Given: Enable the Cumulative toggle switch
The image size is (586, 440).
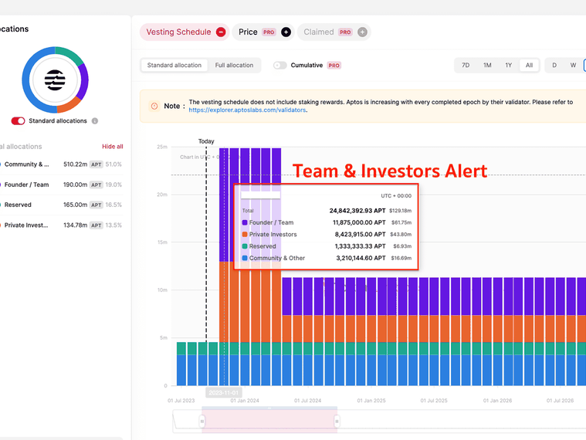Looking at the screenshot, I should (279, 66).
